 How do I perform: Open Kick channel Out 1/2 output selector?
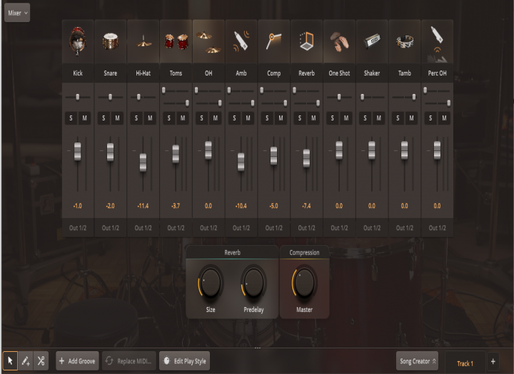pos(78,228)
